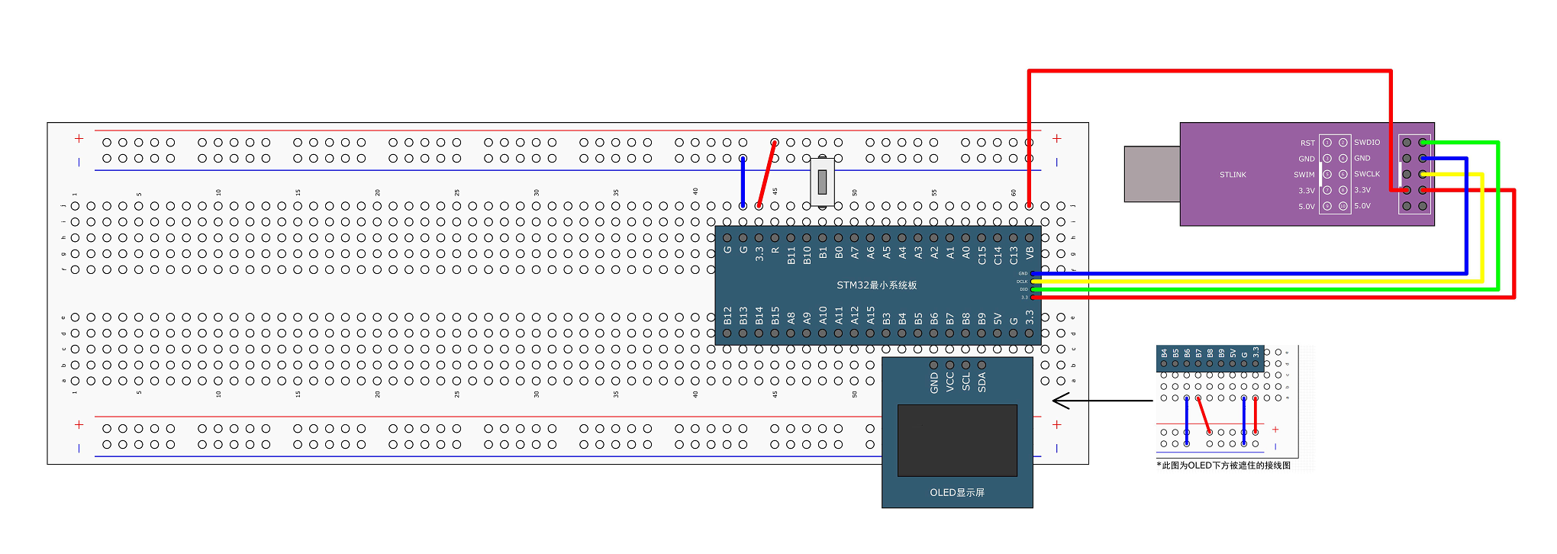This screenshot has height=554, width=1557.
Task: Click the black OLED screen area
Action: pos(957,440)
